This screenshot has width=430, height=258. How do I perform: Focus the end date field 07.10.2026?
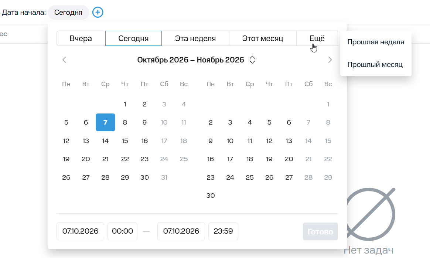click(x=181, y=231)
